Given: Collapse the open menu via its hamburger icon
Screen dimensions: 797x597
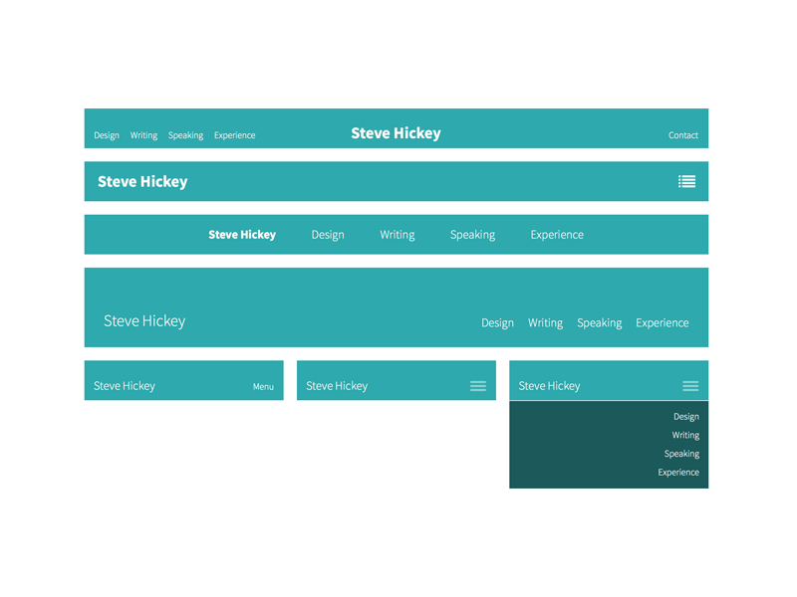Looking at the screenshot, I should [690, 386].
